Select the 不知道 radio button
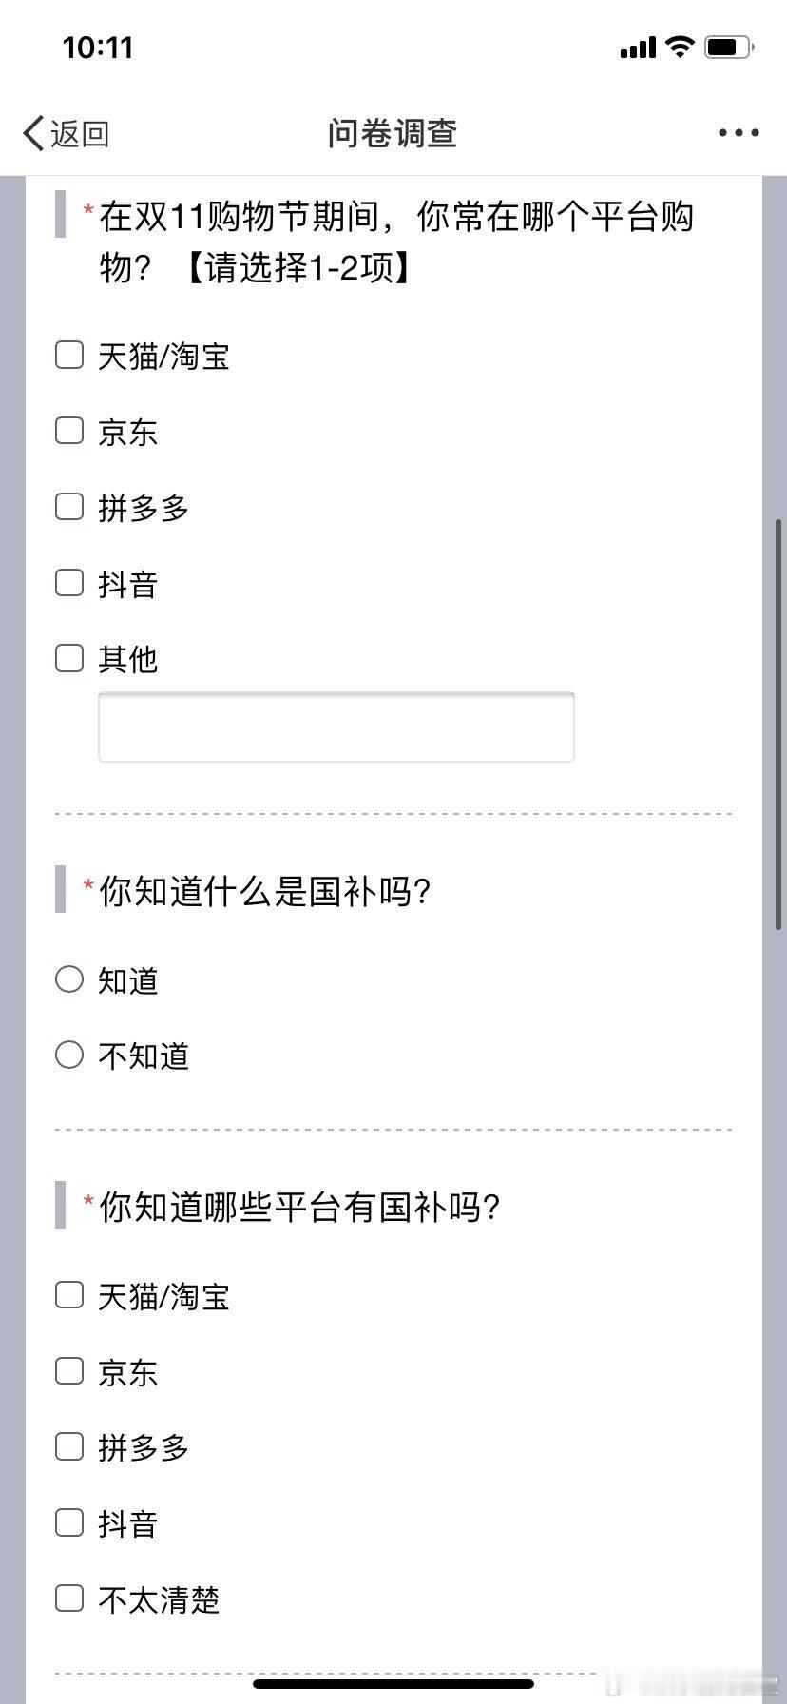 69,1054
